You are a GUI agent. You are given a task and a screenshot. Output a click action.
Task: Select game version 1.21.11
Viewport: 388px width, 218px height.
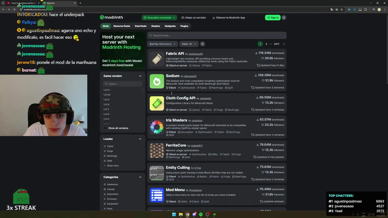pyautogui.click(x=106, y=90)
